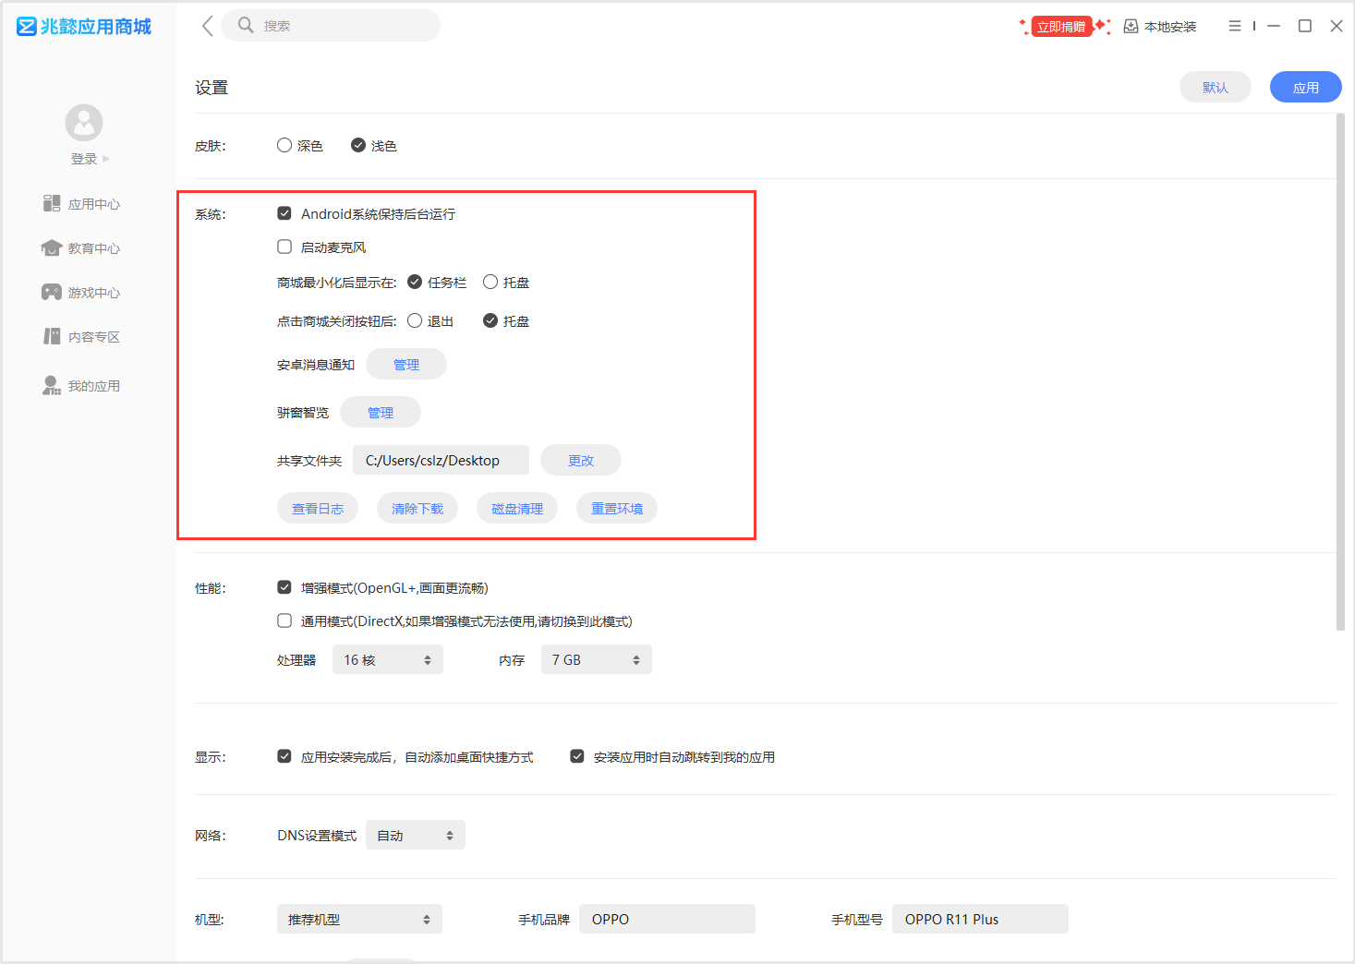Open the 内容专区 sidebar icon

[x=52, y=336]
